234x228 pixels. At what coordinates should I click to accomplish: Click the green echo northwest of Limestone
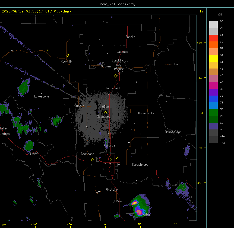pos(24,88)
